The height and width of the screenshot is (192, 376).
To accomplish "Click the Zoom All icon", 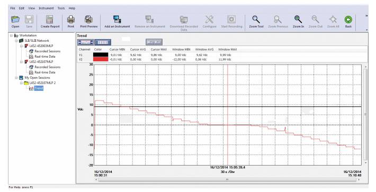I will click(x=333, y=20).
